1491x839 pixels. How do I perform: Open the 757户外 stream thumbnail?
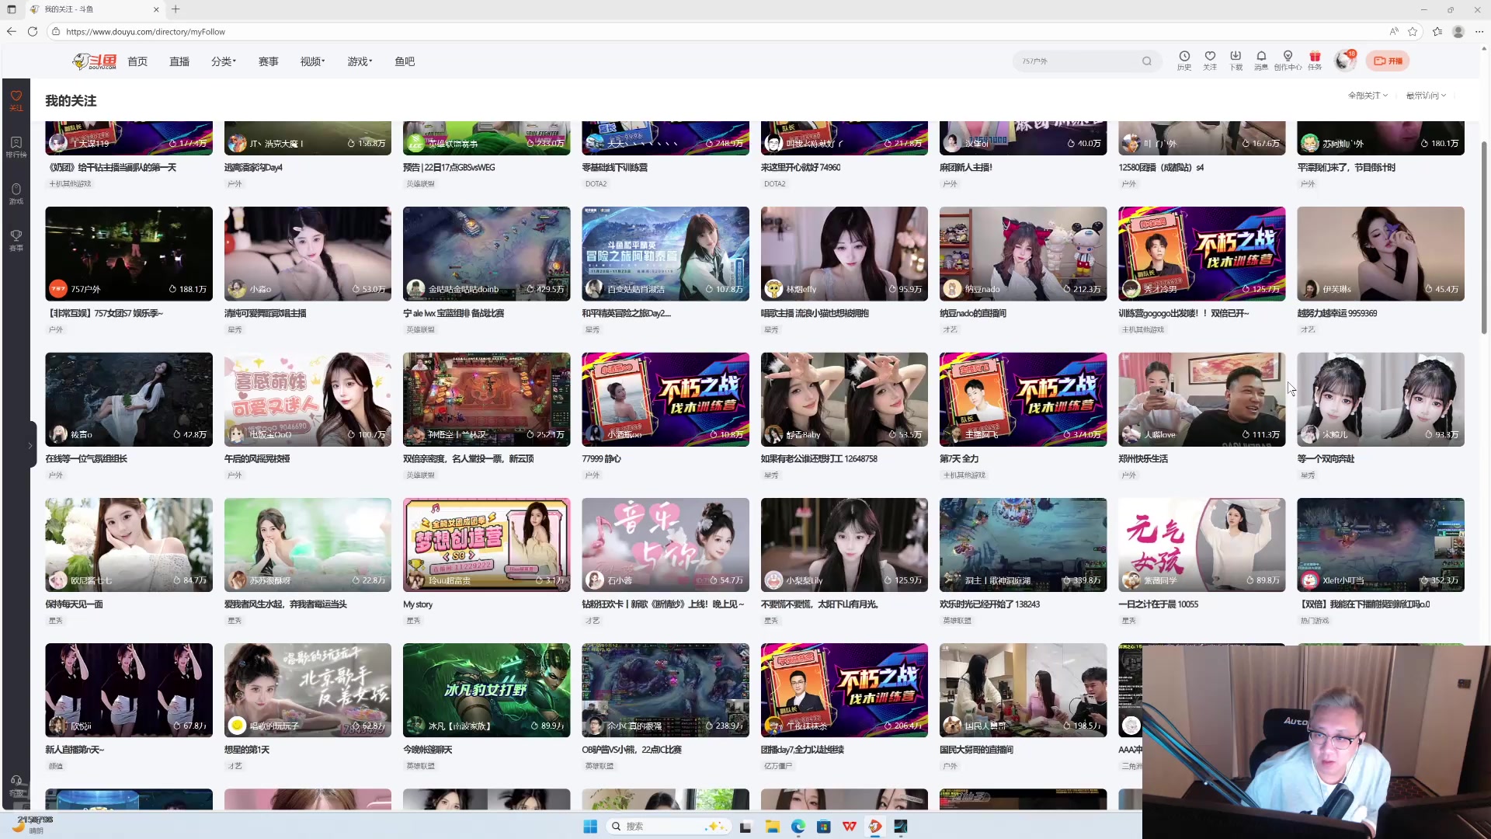[129, 253]
